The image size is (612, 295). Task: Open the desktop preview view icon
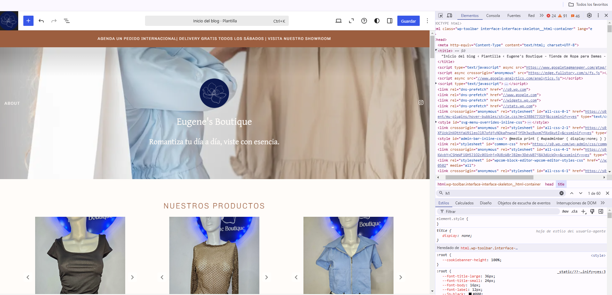[339, 21]
